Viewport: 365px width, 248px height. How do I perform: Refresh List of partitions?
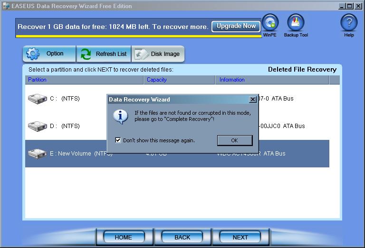[x=104, y=54]
